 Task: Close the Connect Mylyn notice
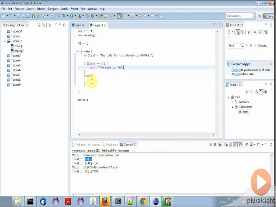click(x=271, y=64)
